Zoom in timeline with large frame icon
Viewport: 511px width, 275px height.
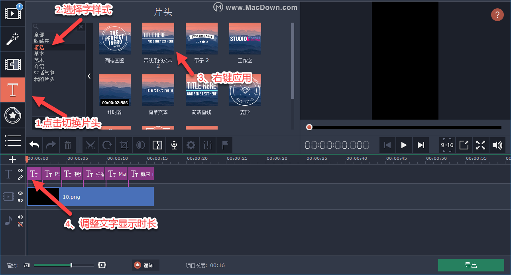pyautogui.click(x=102, y=265)
